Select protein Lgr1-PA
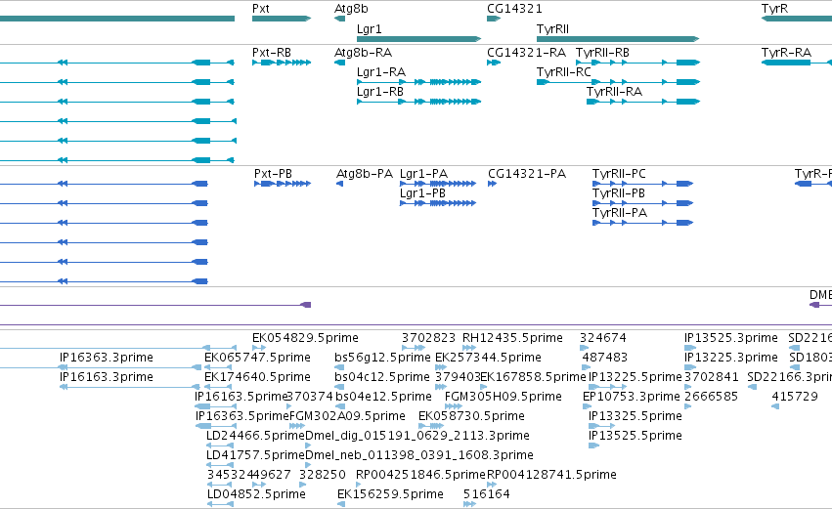This screenshot has height=509, width=832. 438,184
